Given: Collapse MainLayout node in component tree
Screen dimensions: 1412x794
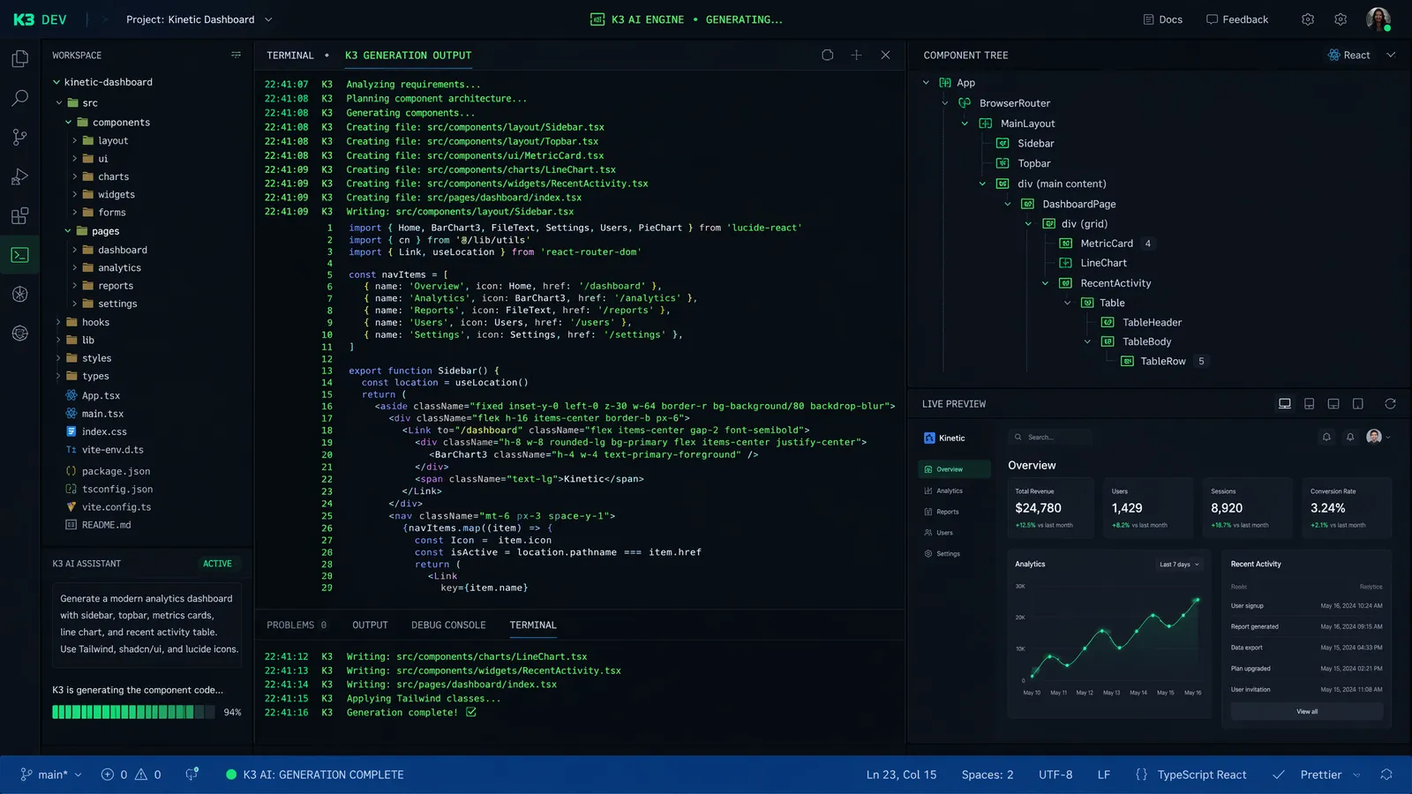Looking at the screenshot, I should [965, 124].
